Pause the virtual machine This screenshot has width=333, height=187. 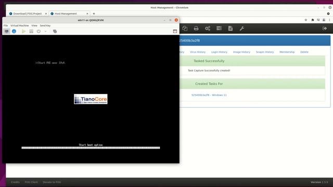tap(31, 31)
